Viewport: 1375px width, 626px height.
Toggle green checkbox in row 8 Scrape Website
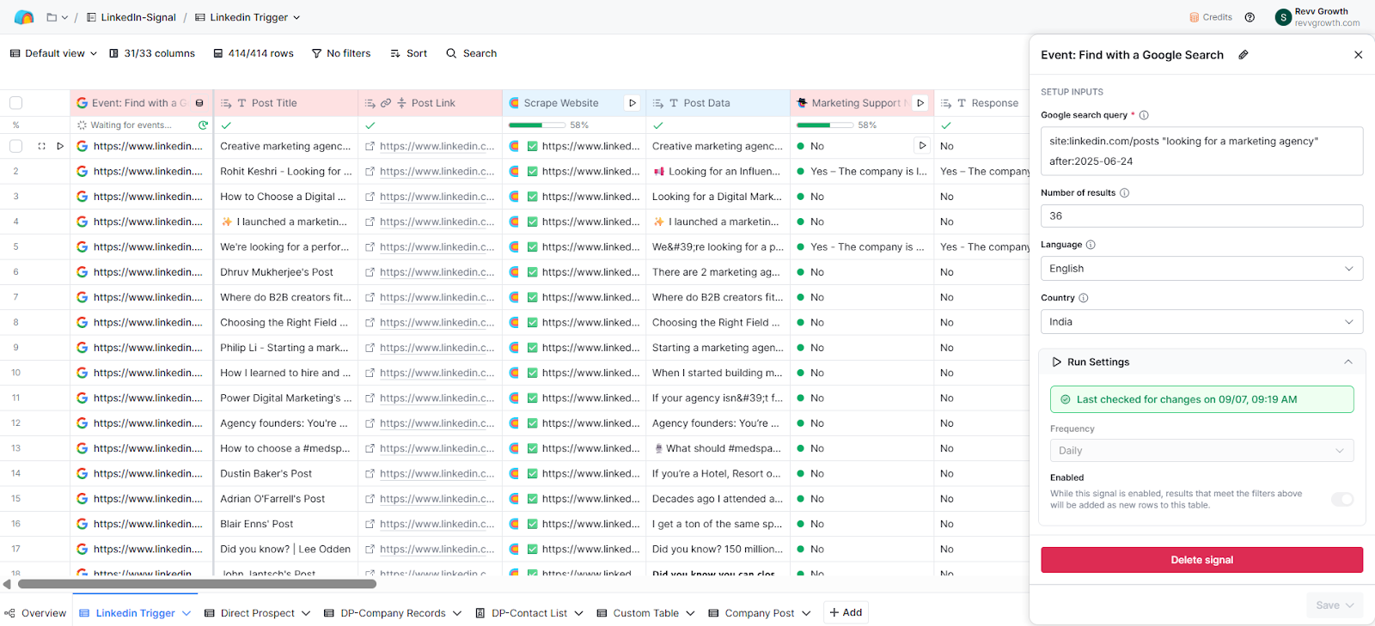pyautogui.click(x=533, y=323)
